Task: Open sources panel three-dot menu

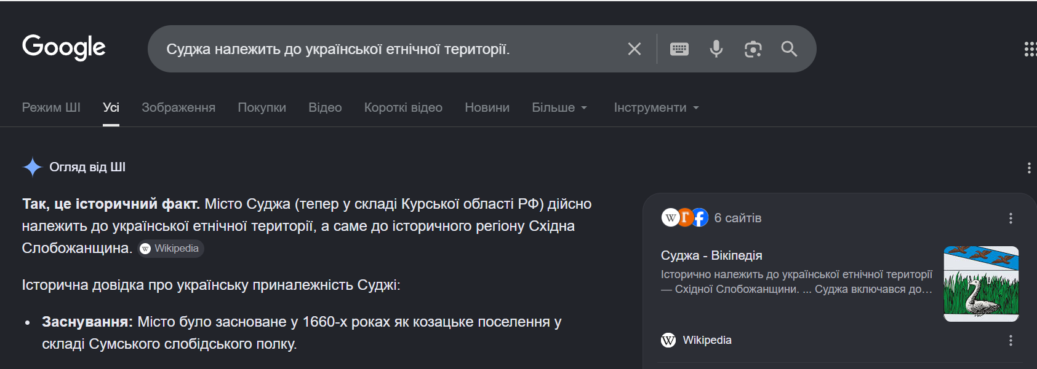Action: [x=1011, y=218]
